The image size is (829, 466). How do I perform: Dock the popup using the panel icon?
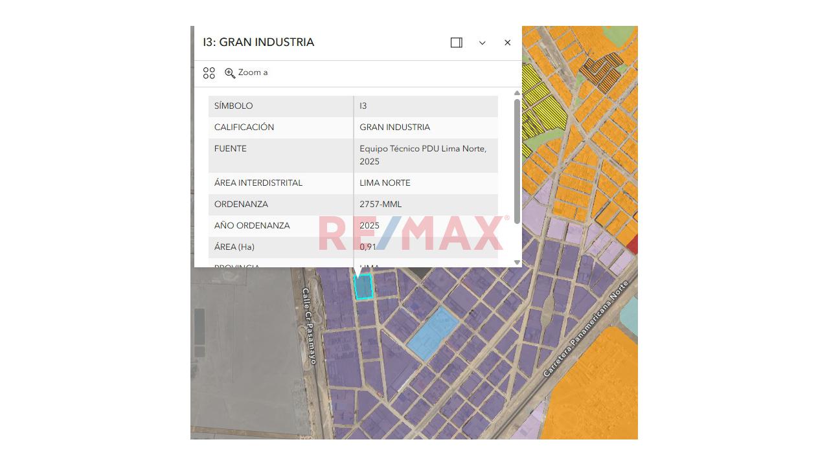point(457,43)
